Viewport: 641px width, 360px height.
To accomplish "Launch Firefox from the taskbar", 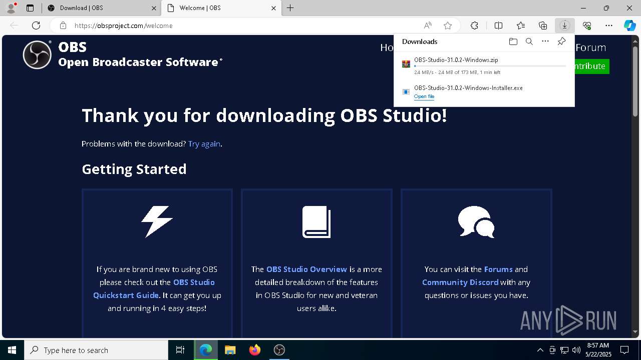I will tap(254, 350).
